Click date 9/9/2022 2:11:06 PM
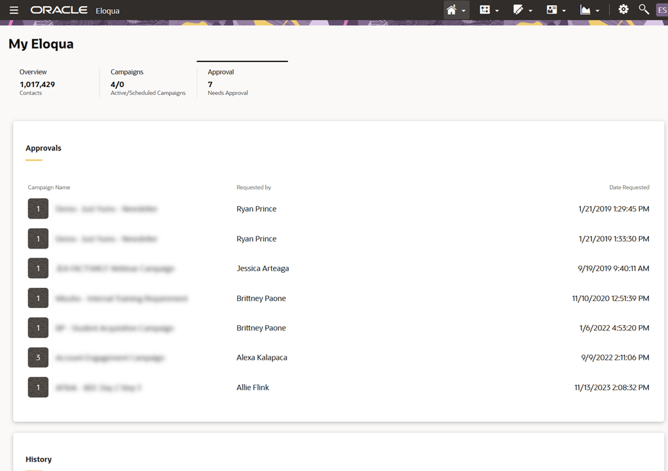The image size is (668, 471). coord(615,357)
